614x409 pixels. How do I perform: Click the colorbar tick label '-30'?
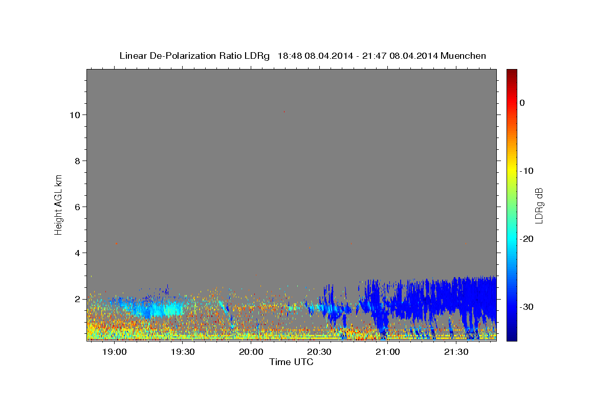tap(527, 307)
